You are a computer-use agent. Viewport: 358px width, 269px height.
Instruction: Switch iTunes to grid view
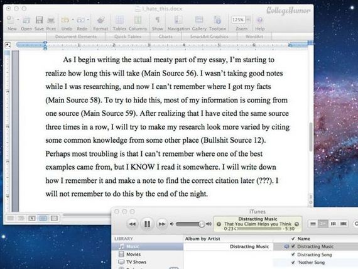pyautogui.click(x=333, y=224)
